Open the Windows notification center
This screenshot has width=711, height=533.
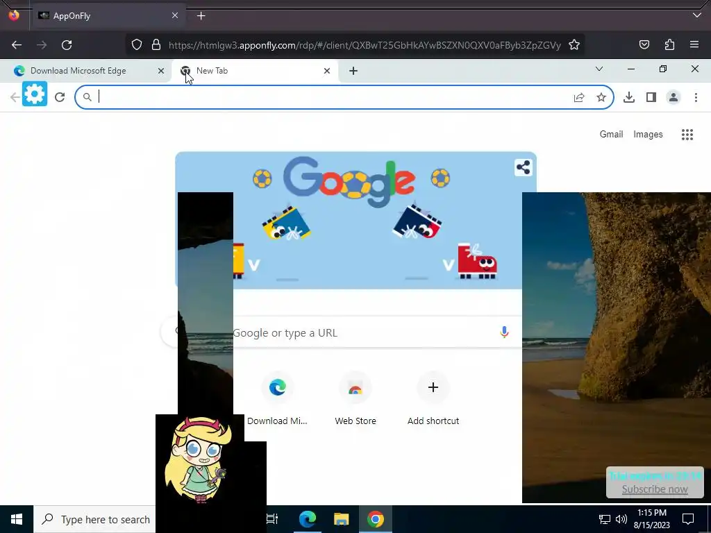tap(688, 519)
